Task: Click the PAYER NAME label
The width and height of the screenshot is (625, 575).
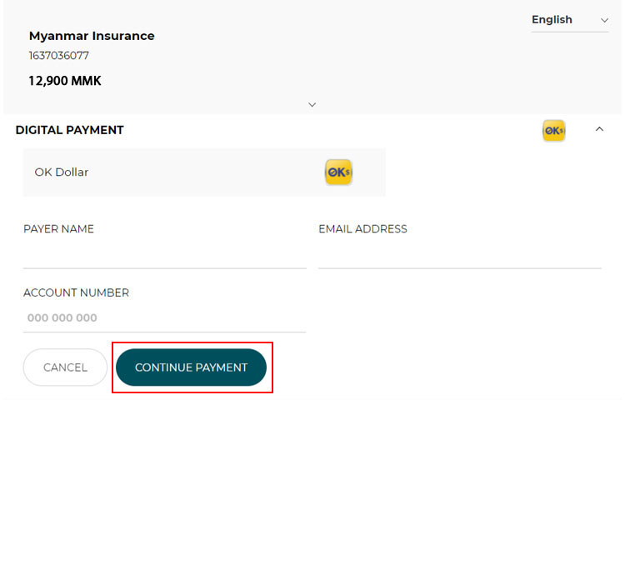Action: pos(58,229)
